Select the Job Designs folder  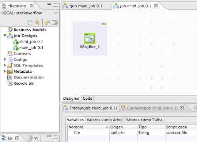pos(25,36)
